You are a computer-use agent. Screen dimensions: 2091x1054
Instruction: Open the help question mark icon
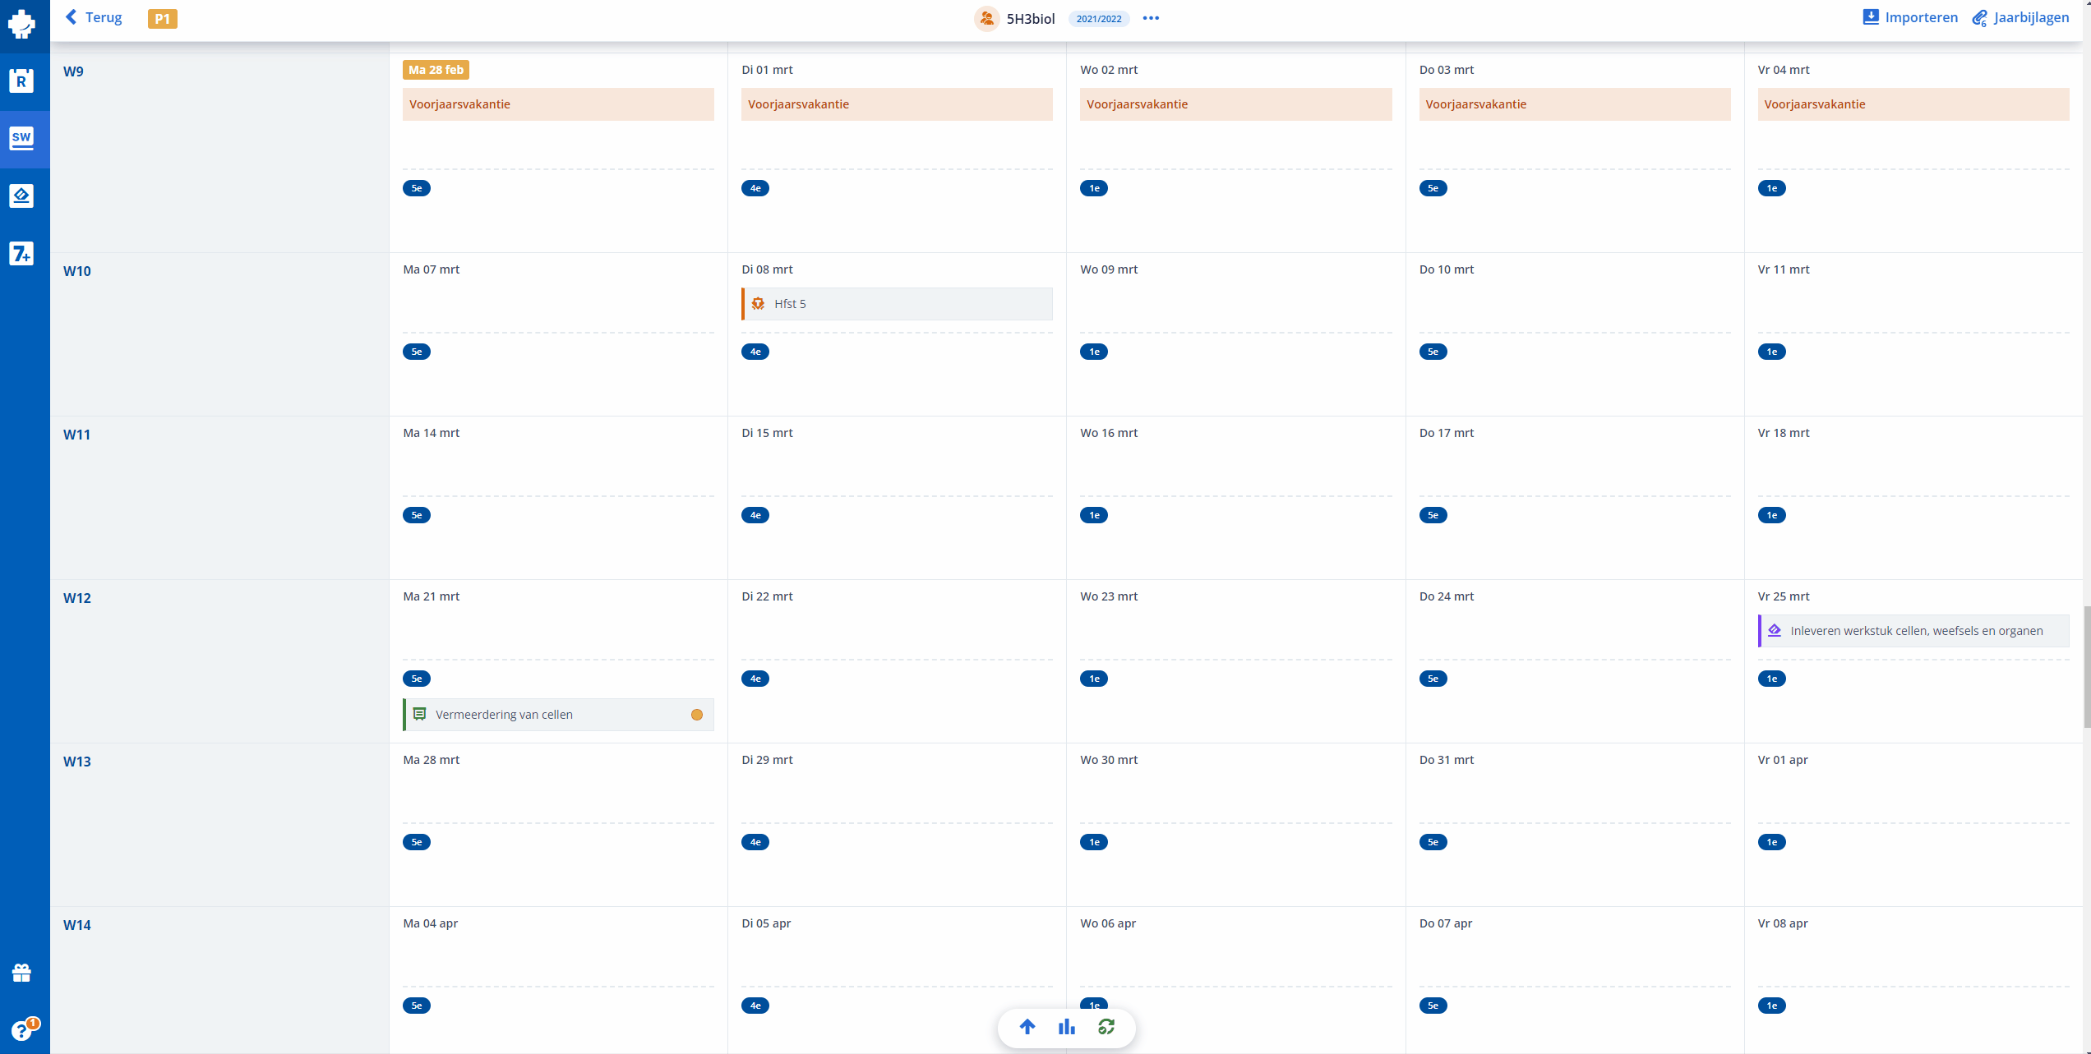pos(22,1030)
